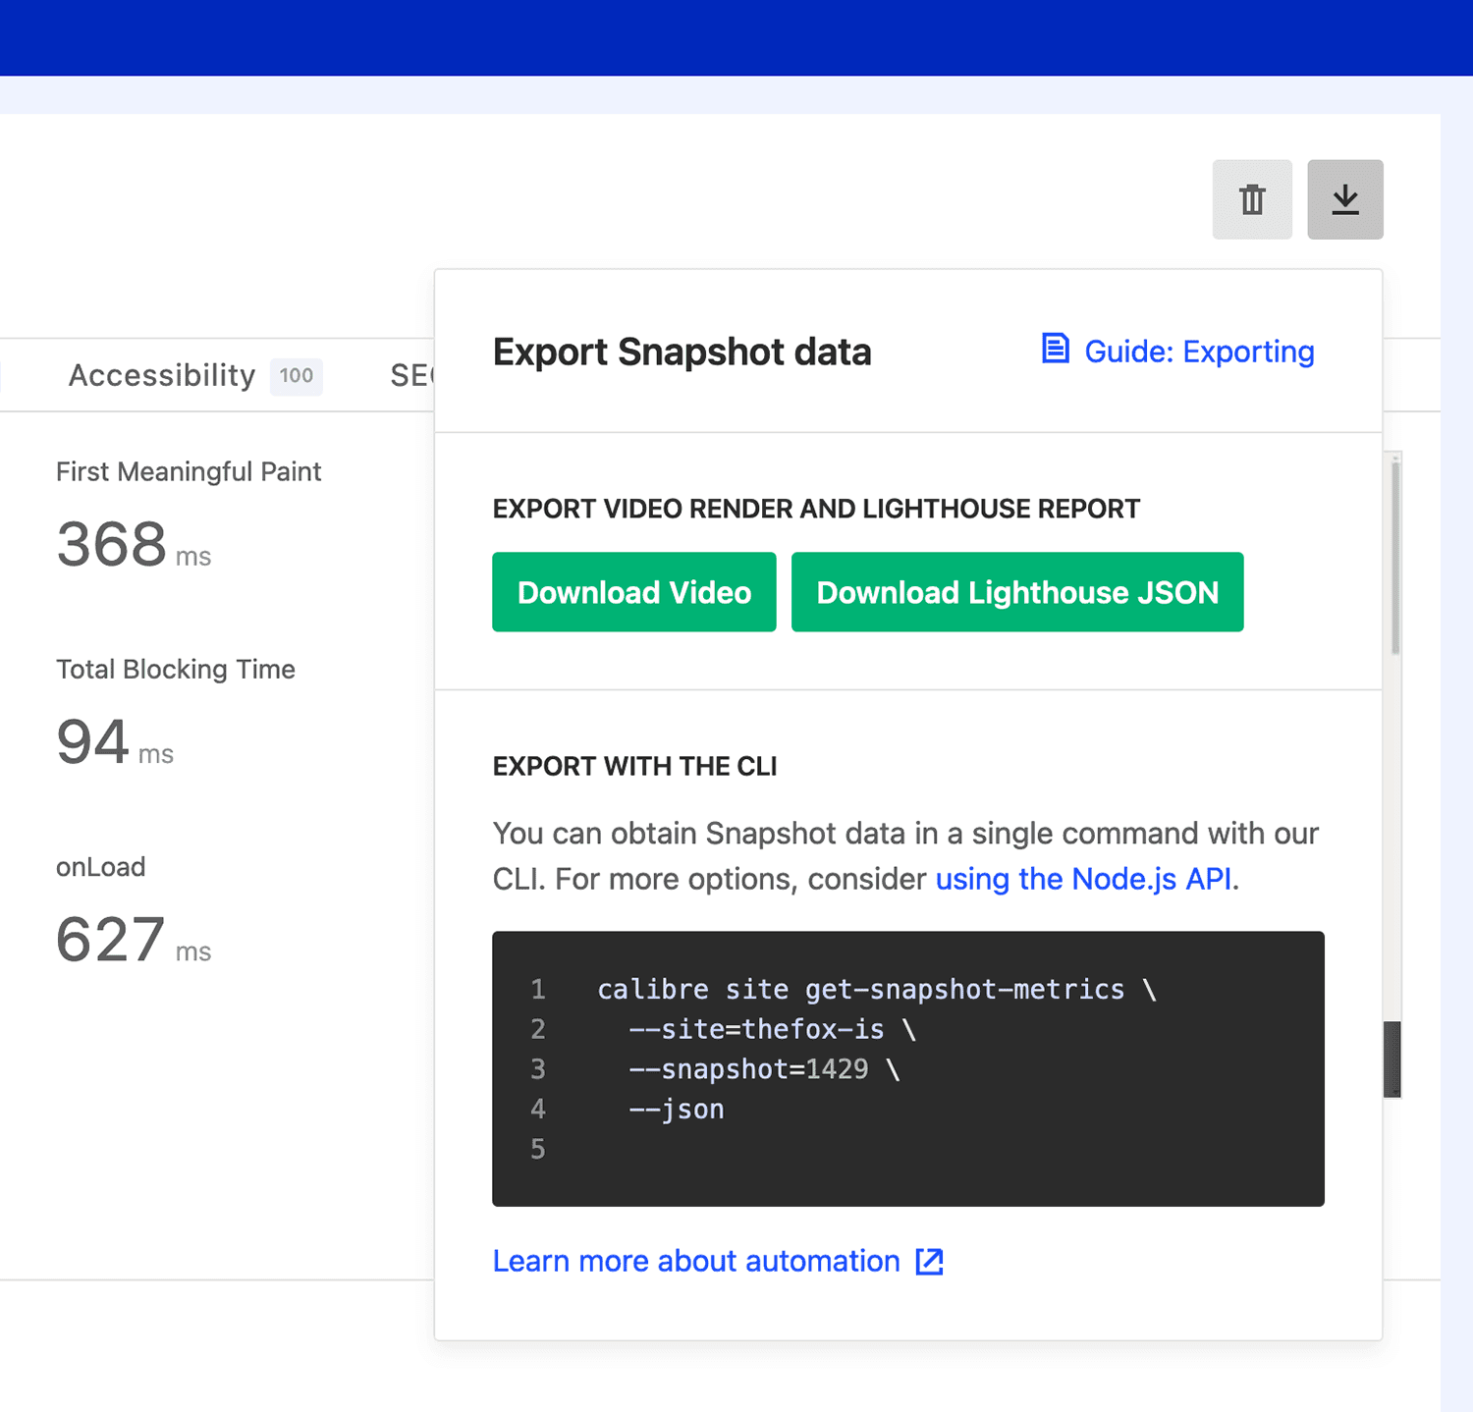Click the 100 badge on Accessibility
The height and width of the screenshot is (1412, 1473).
(296, 376)
